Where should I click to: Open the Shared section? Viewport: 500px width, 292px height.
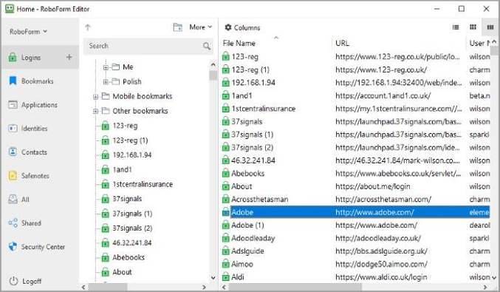(25, 223)
